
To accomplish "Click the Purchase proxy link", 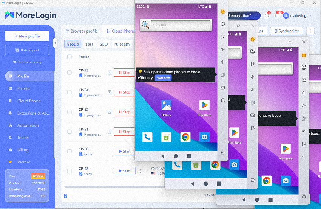I will [x=27, y=62].
